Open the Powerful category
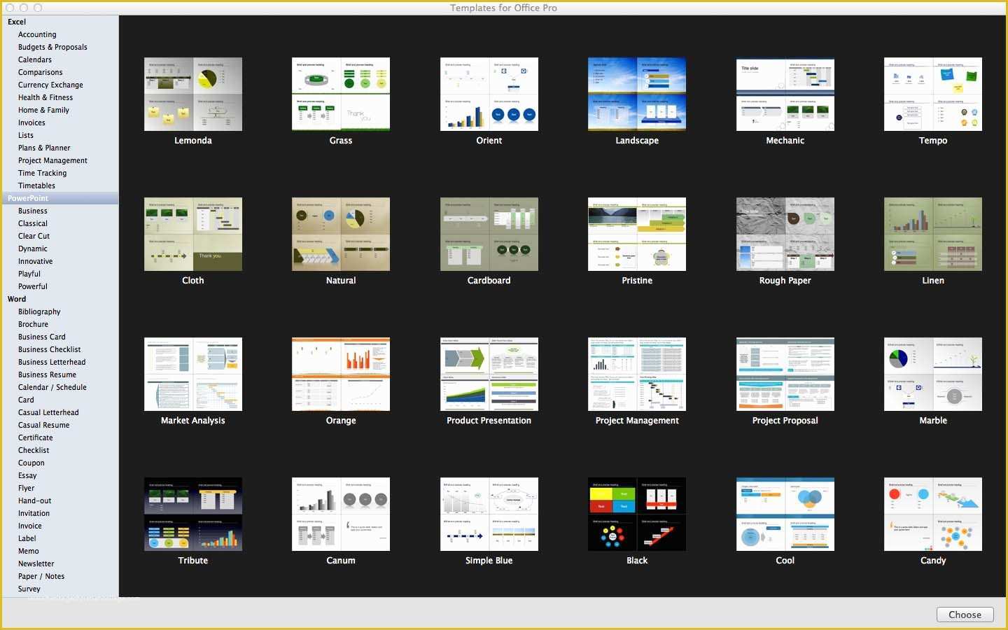Viewport: 1008px width, 630px height. [33, 286]
